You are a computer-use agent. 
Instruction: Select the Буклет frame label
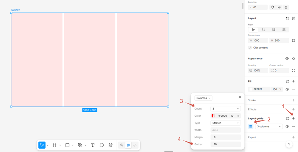pyautogui.click(x=15, y=10)
